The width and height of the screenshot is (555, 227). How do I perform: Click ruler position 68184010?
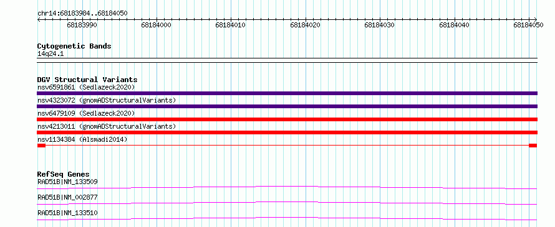231,25
